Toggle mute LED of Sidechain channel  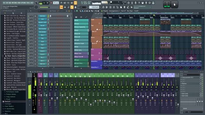pos(29,16)
